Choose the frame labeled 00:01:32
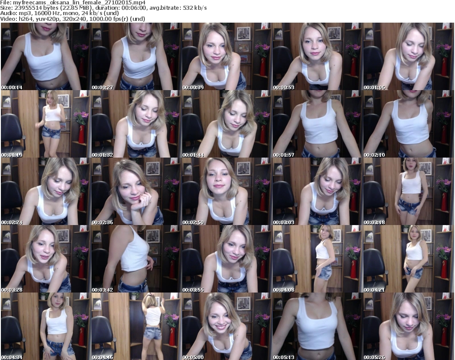455x360 pixels. pos(136,124)
